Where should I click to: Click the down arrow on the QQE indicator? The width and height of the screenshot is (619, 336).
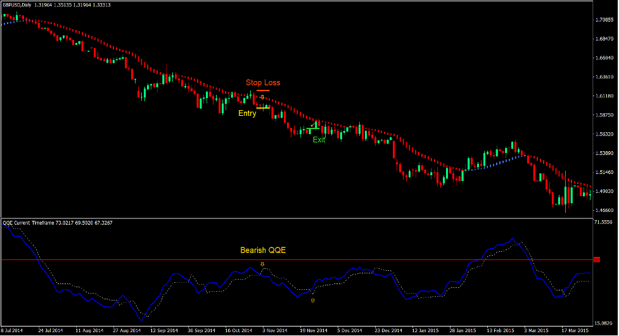(x=262, y=263)
